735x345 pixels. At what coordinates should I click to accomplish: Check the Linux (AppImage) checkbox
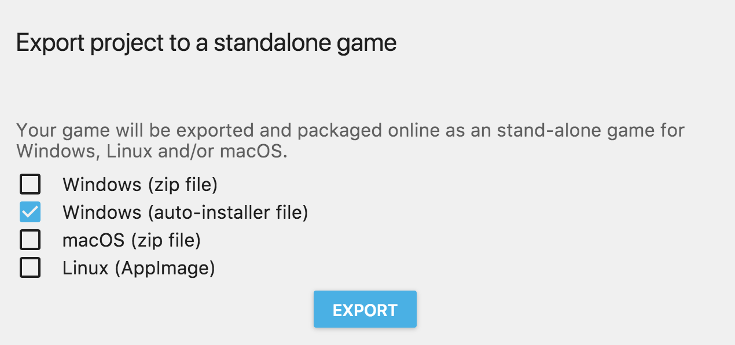point(30,267)
